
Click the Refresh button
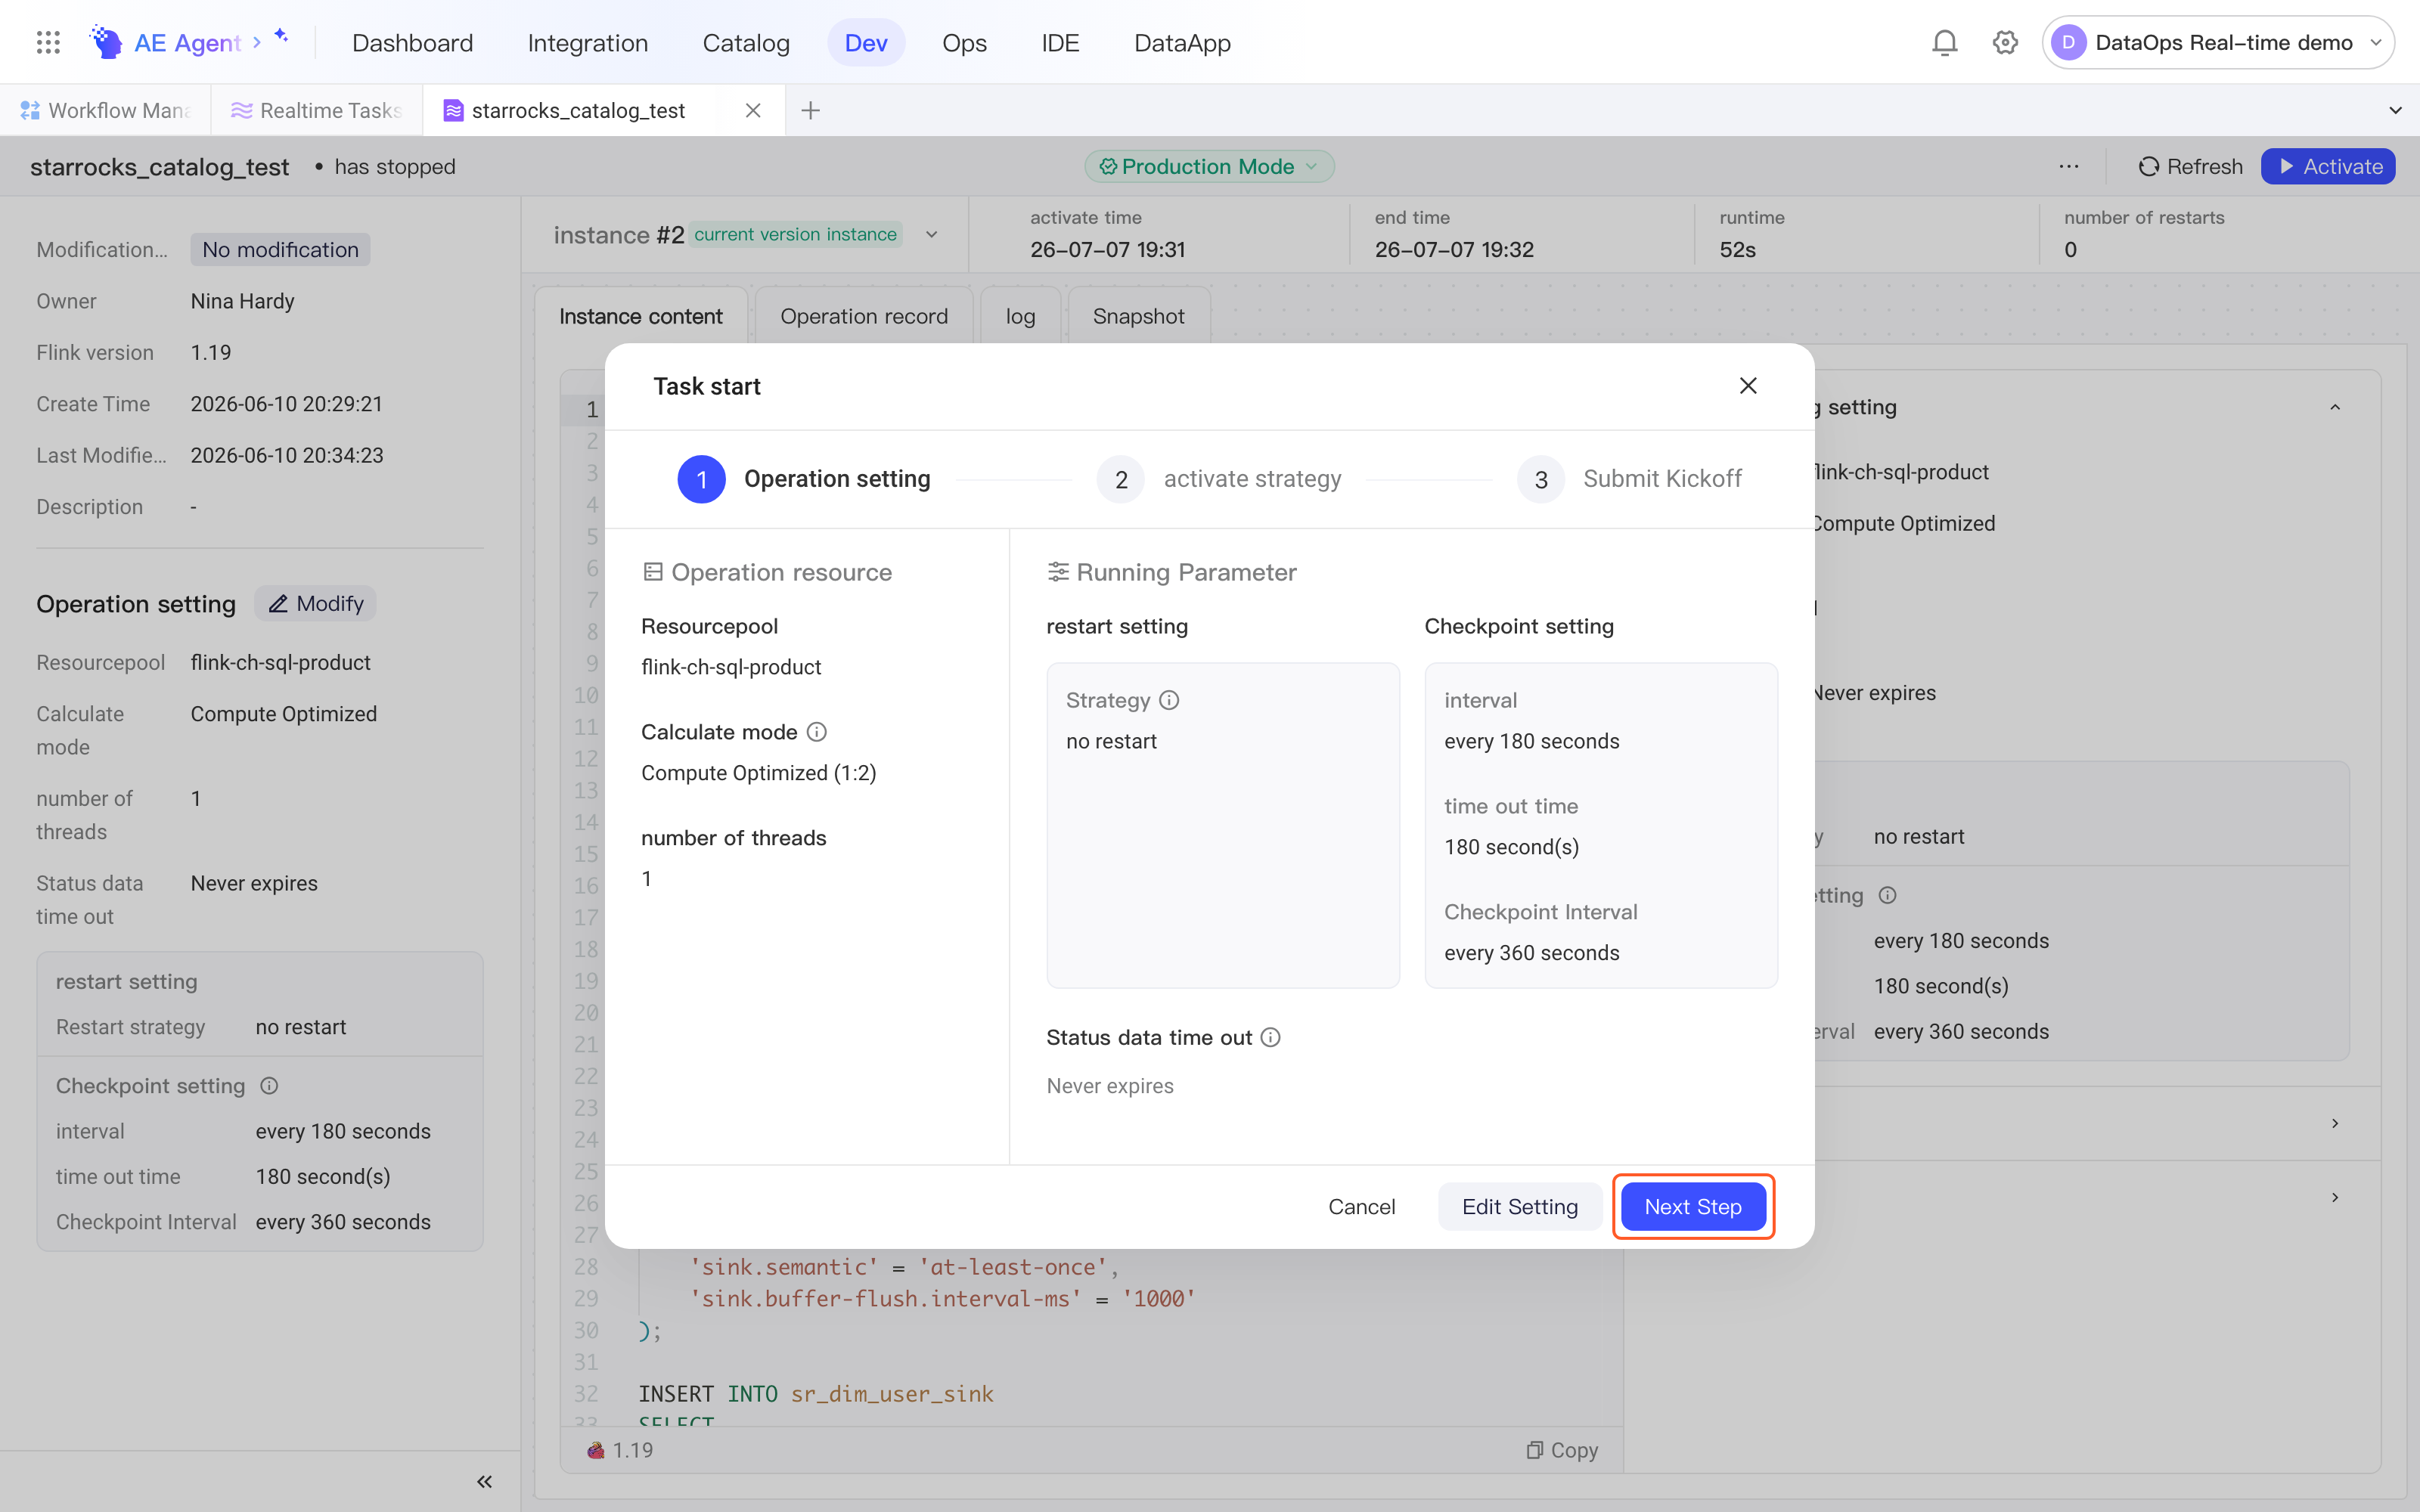coord(2190,167)
